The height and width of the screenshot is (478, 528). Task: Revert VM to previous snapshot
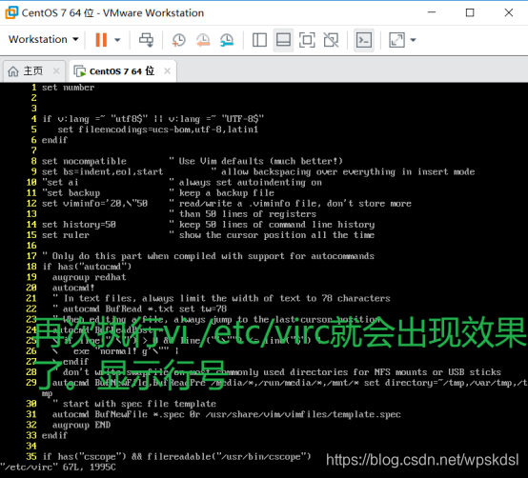(203, 40)
